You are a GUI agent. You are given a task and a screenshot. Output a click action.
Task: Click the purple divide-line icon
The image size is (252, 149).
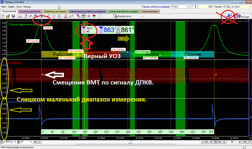89,16
